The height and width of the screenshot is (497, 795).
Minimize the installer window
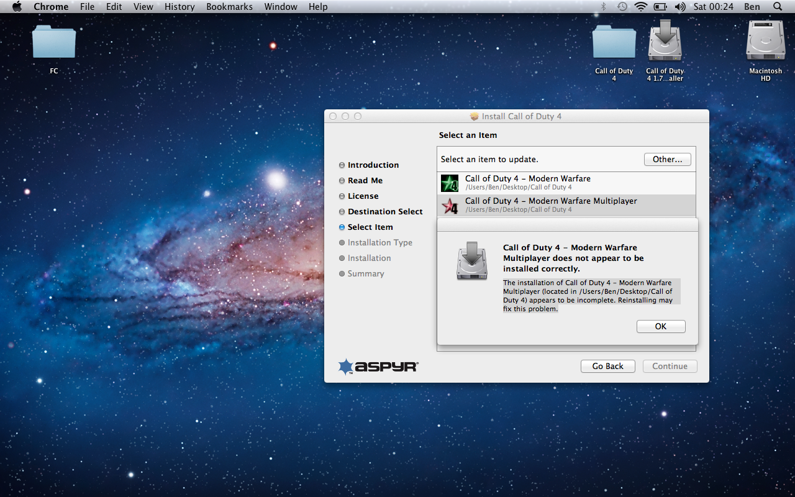click(345, 116)
